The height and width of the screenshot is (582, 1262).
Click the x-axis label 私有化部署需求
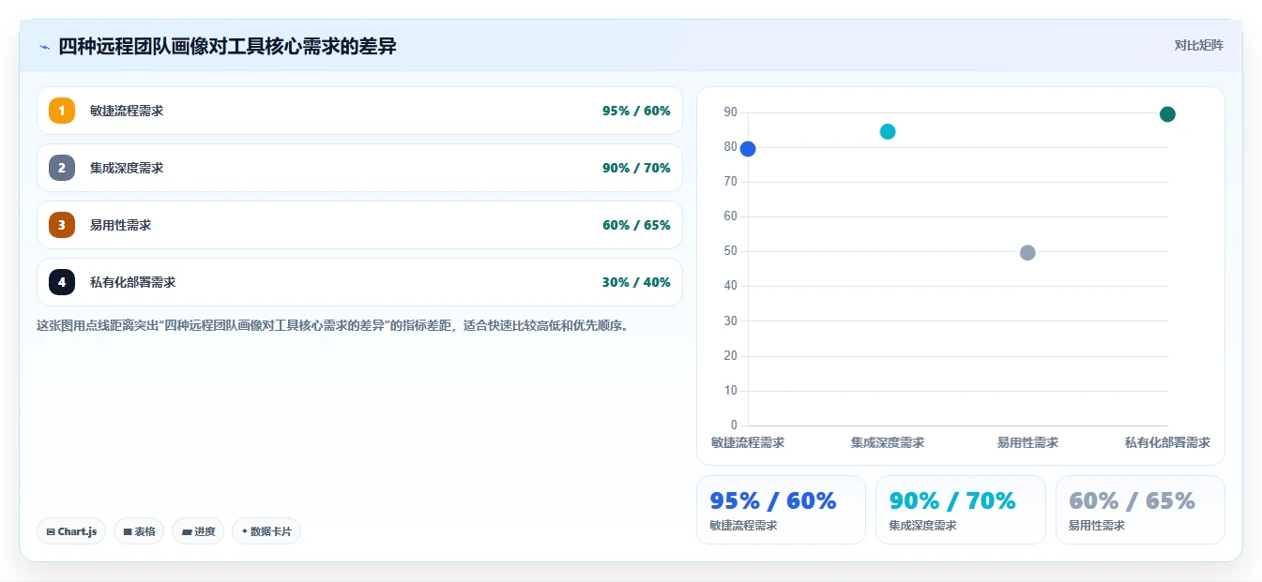tap(1167, 442)
